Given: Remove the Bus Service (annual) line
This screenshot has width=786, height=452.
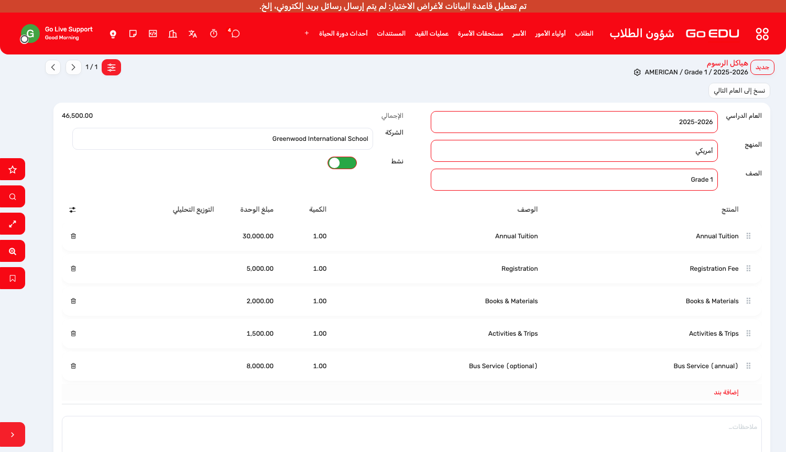Looking at the screenshot, I should point(73,366).
